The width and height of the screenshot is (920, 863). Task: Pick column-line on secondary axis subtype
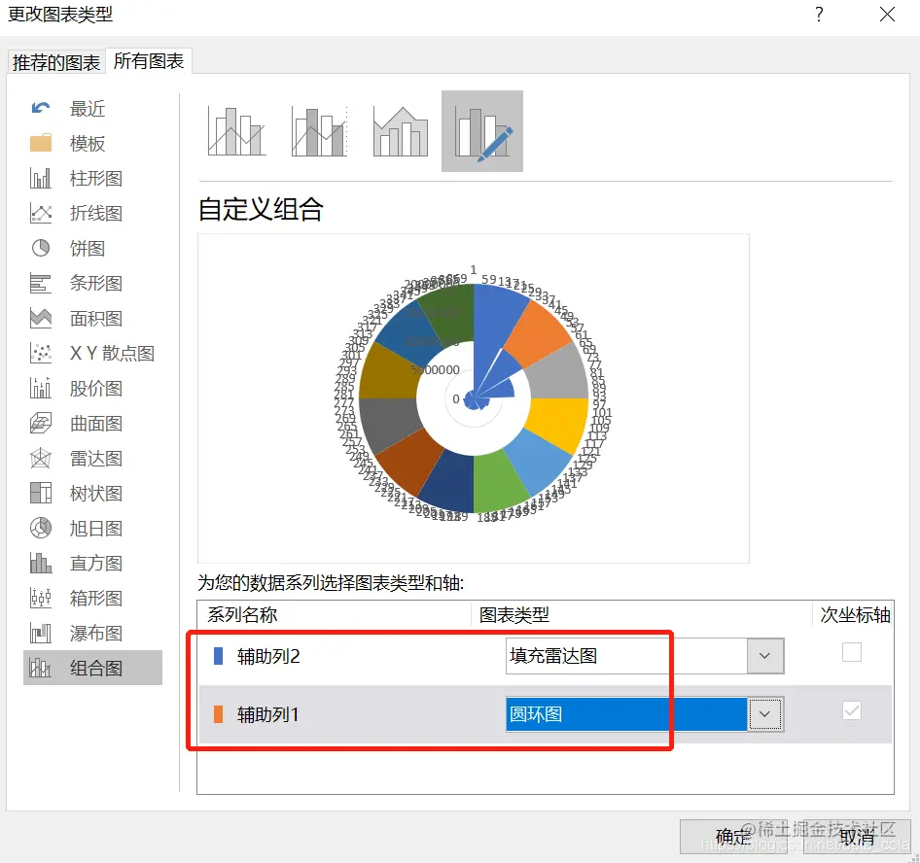(319, 131)
